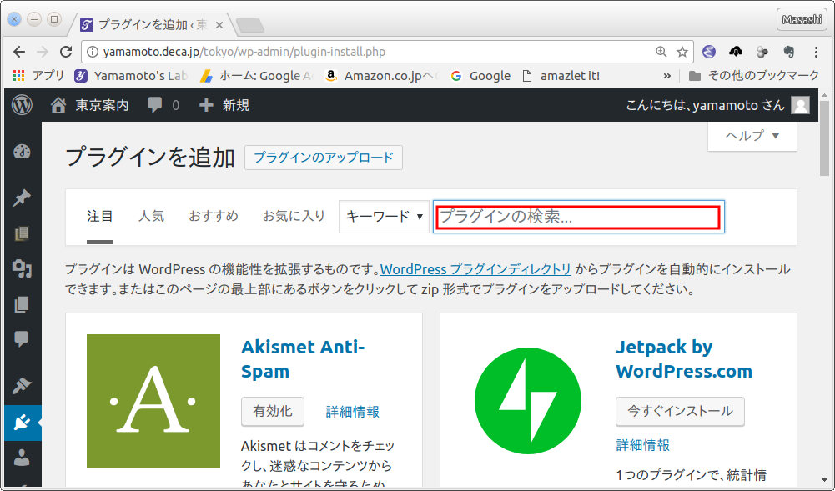The height and width of the screenshot is (491, 835).
Task: Click the Evernote elephant extension icon
Action: (x=789, y=51)
